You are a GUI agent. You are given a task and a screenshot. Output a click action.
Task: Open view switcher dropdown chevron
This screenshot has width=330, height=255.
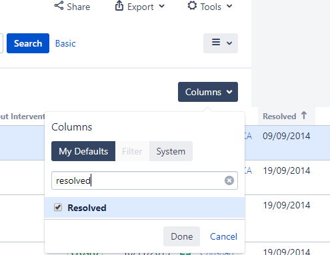[x=229, y=43]
